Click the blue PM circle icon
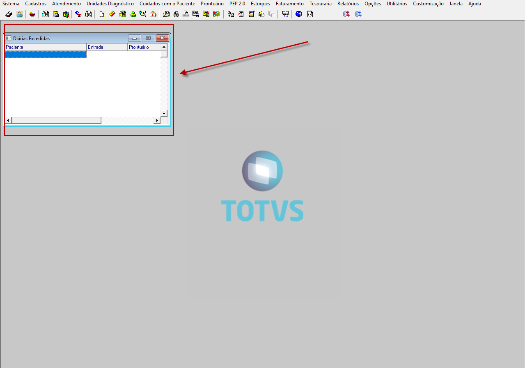Image resolution: width=525 pixels, height=368 pixels. point(299,14)
